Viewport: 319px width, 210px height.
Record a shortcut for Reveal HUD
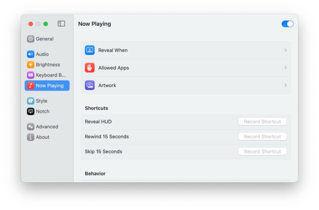click(262, 121)
